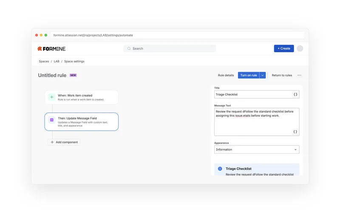Viewport: 340px width, 213px height.
Task: Click the purple Update Message Field icon
Action: tap(51, 120)
